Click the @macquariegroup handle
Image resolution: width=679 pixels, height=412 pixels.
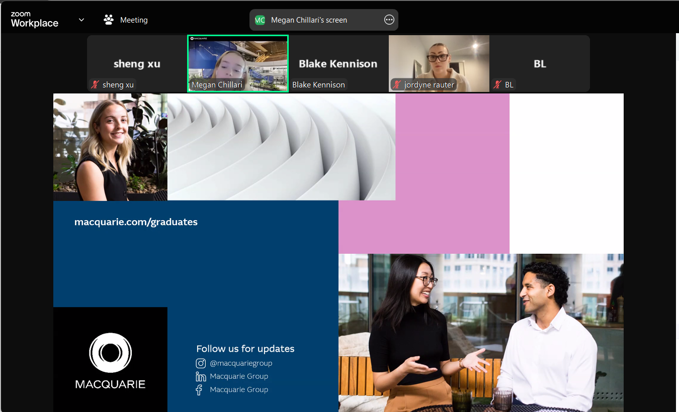tap(242, 363)
